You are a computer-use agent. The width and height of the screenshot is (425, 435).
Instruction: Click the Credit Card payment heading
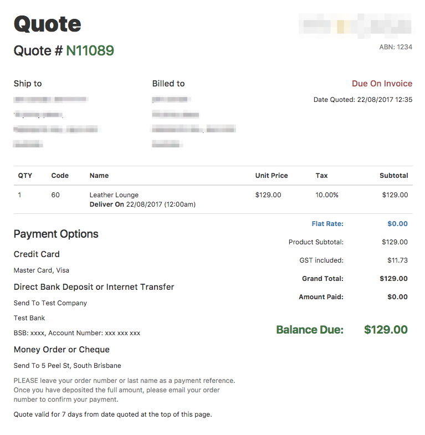coord(37,254)
